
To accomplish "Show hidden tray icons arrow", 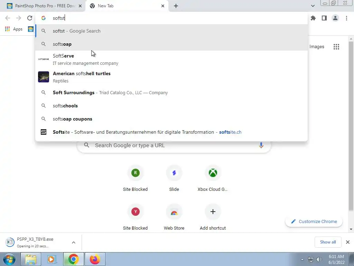I will [302, 259].
